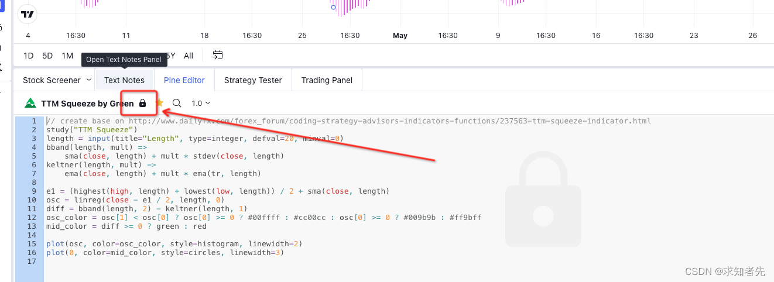This screenshot has width=774, height=282.
Task: Click the osc_color assignment on line 12
Action: click(263, 218)
